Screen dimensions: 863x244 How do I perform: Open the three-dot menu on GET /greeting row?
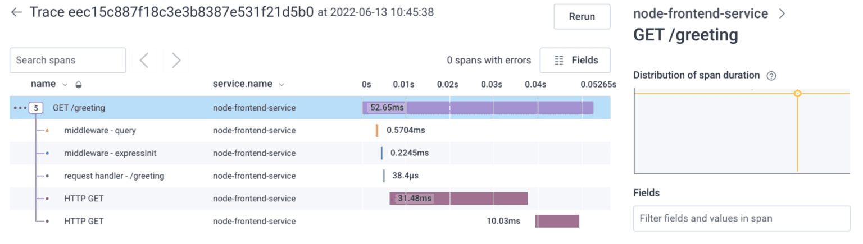[x=20, y=108]
